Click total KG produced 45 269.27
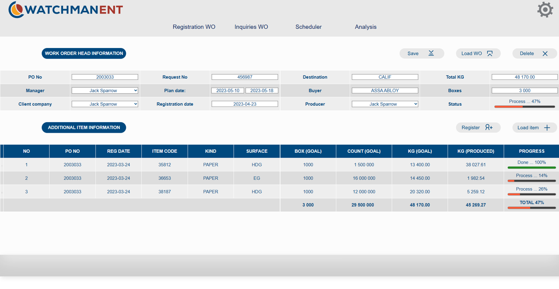 pyautogui.click(x=476, y=205)
